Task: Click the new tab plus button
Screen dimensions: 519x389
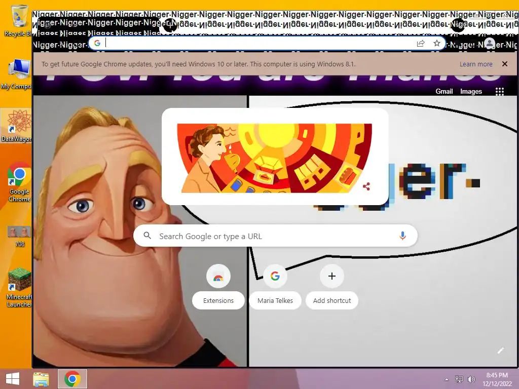Action: pos(170,26)
